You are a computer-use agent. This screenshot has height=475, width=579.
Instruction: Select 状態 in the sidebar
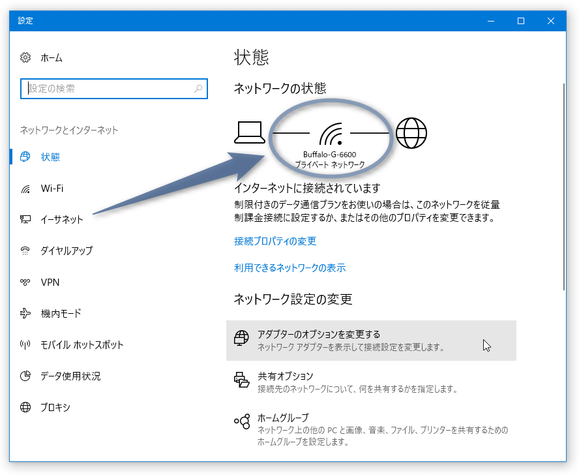point(50,157)
